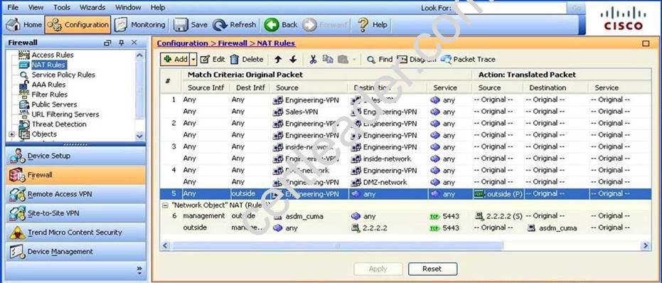662x283 pixels.
Task: Click the Paste rule icon
Action: point(343,60)
